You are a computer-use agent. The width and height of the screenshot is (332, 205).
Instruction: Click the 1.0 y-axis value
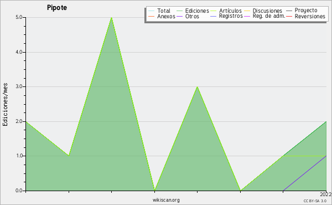coord(19,156)
